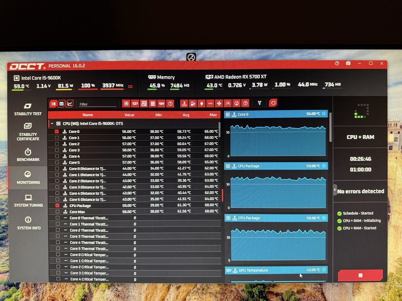Click the square icon on Core 0 graph header
The width and height of the screenshot is (402, 301).
[x=227, y=114]
